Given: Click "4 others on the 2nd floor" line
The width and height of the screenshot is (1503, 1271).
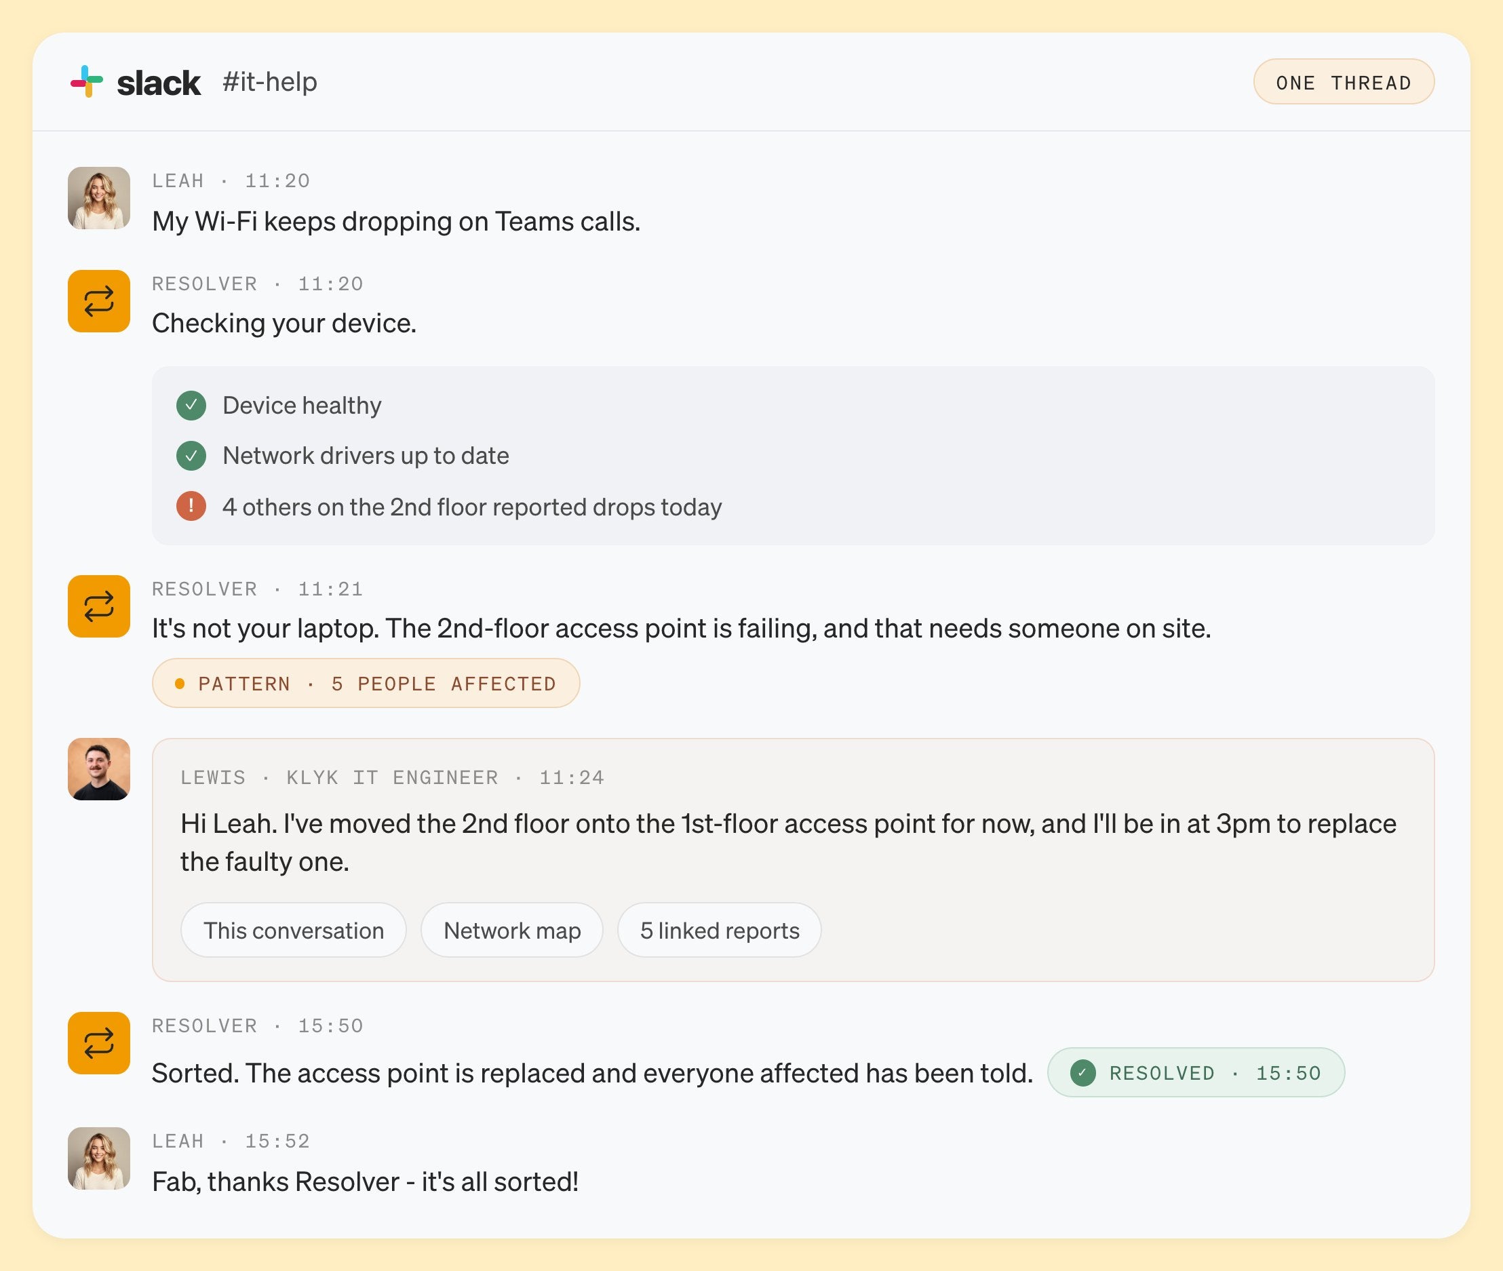Looking at the screenshot, I should click(x=472, y=507).
